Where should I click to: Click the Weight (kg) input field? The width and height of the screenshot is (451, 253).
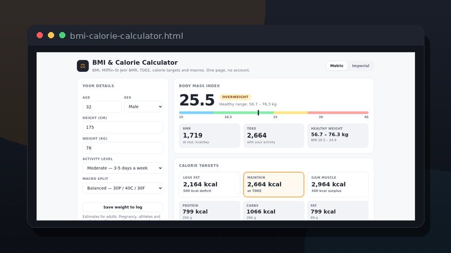[122, 148]
